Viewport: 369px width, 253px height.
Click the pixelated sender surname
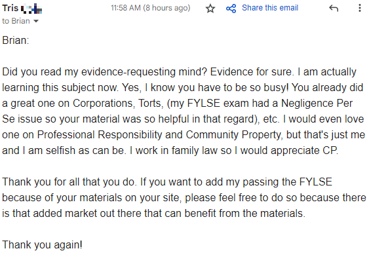point(31,9)
